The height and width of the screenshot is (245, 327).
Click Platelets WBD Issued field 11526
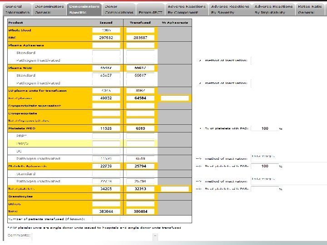[x=106, y=128]
